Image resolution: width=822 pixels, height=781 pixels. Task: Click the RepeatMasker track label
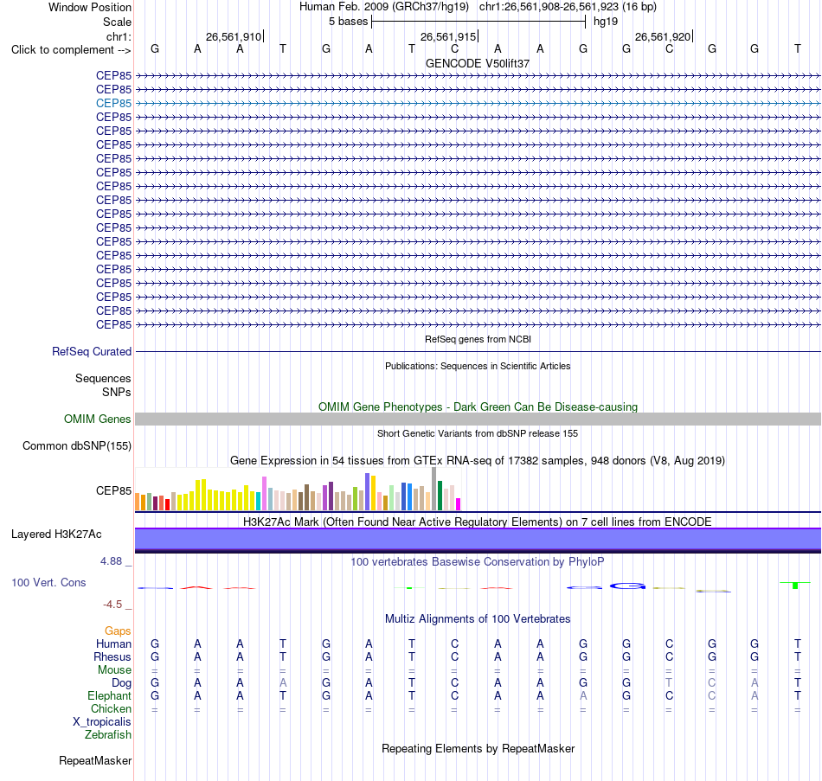pos(95,760)
